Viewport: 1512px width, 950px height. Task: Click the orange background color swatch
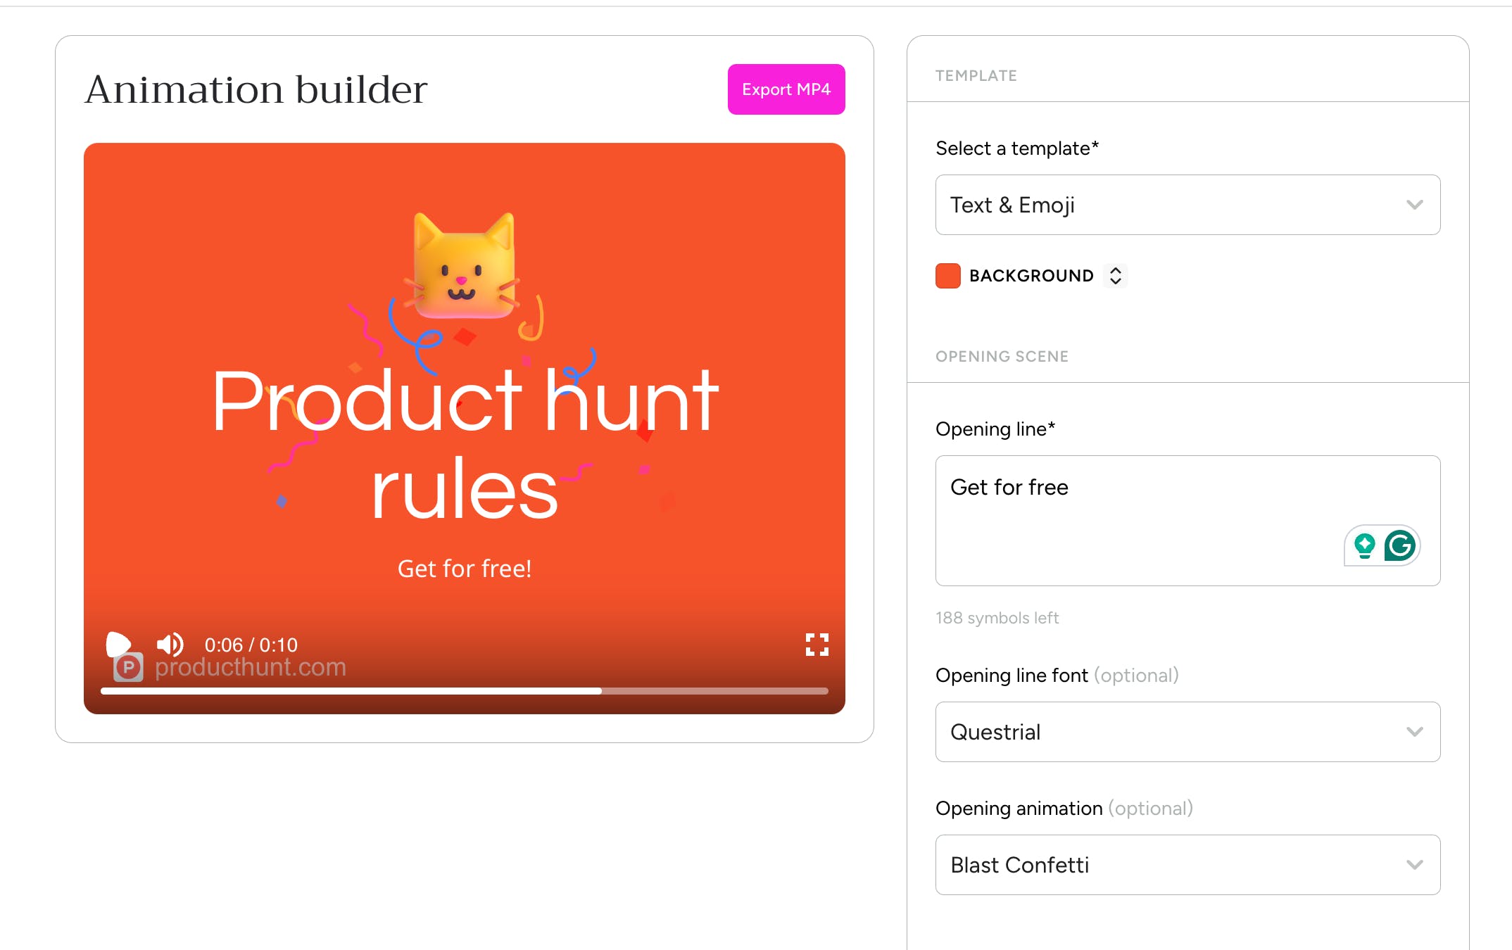tap(947, 276)
